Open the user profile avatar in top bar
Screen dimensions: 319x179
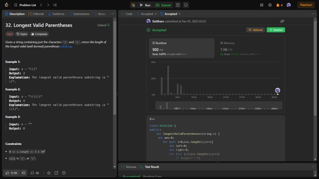(288, 5)
